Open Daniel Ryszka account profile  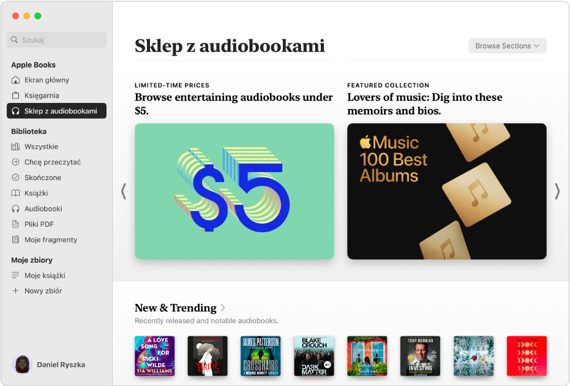click(49, 365)
